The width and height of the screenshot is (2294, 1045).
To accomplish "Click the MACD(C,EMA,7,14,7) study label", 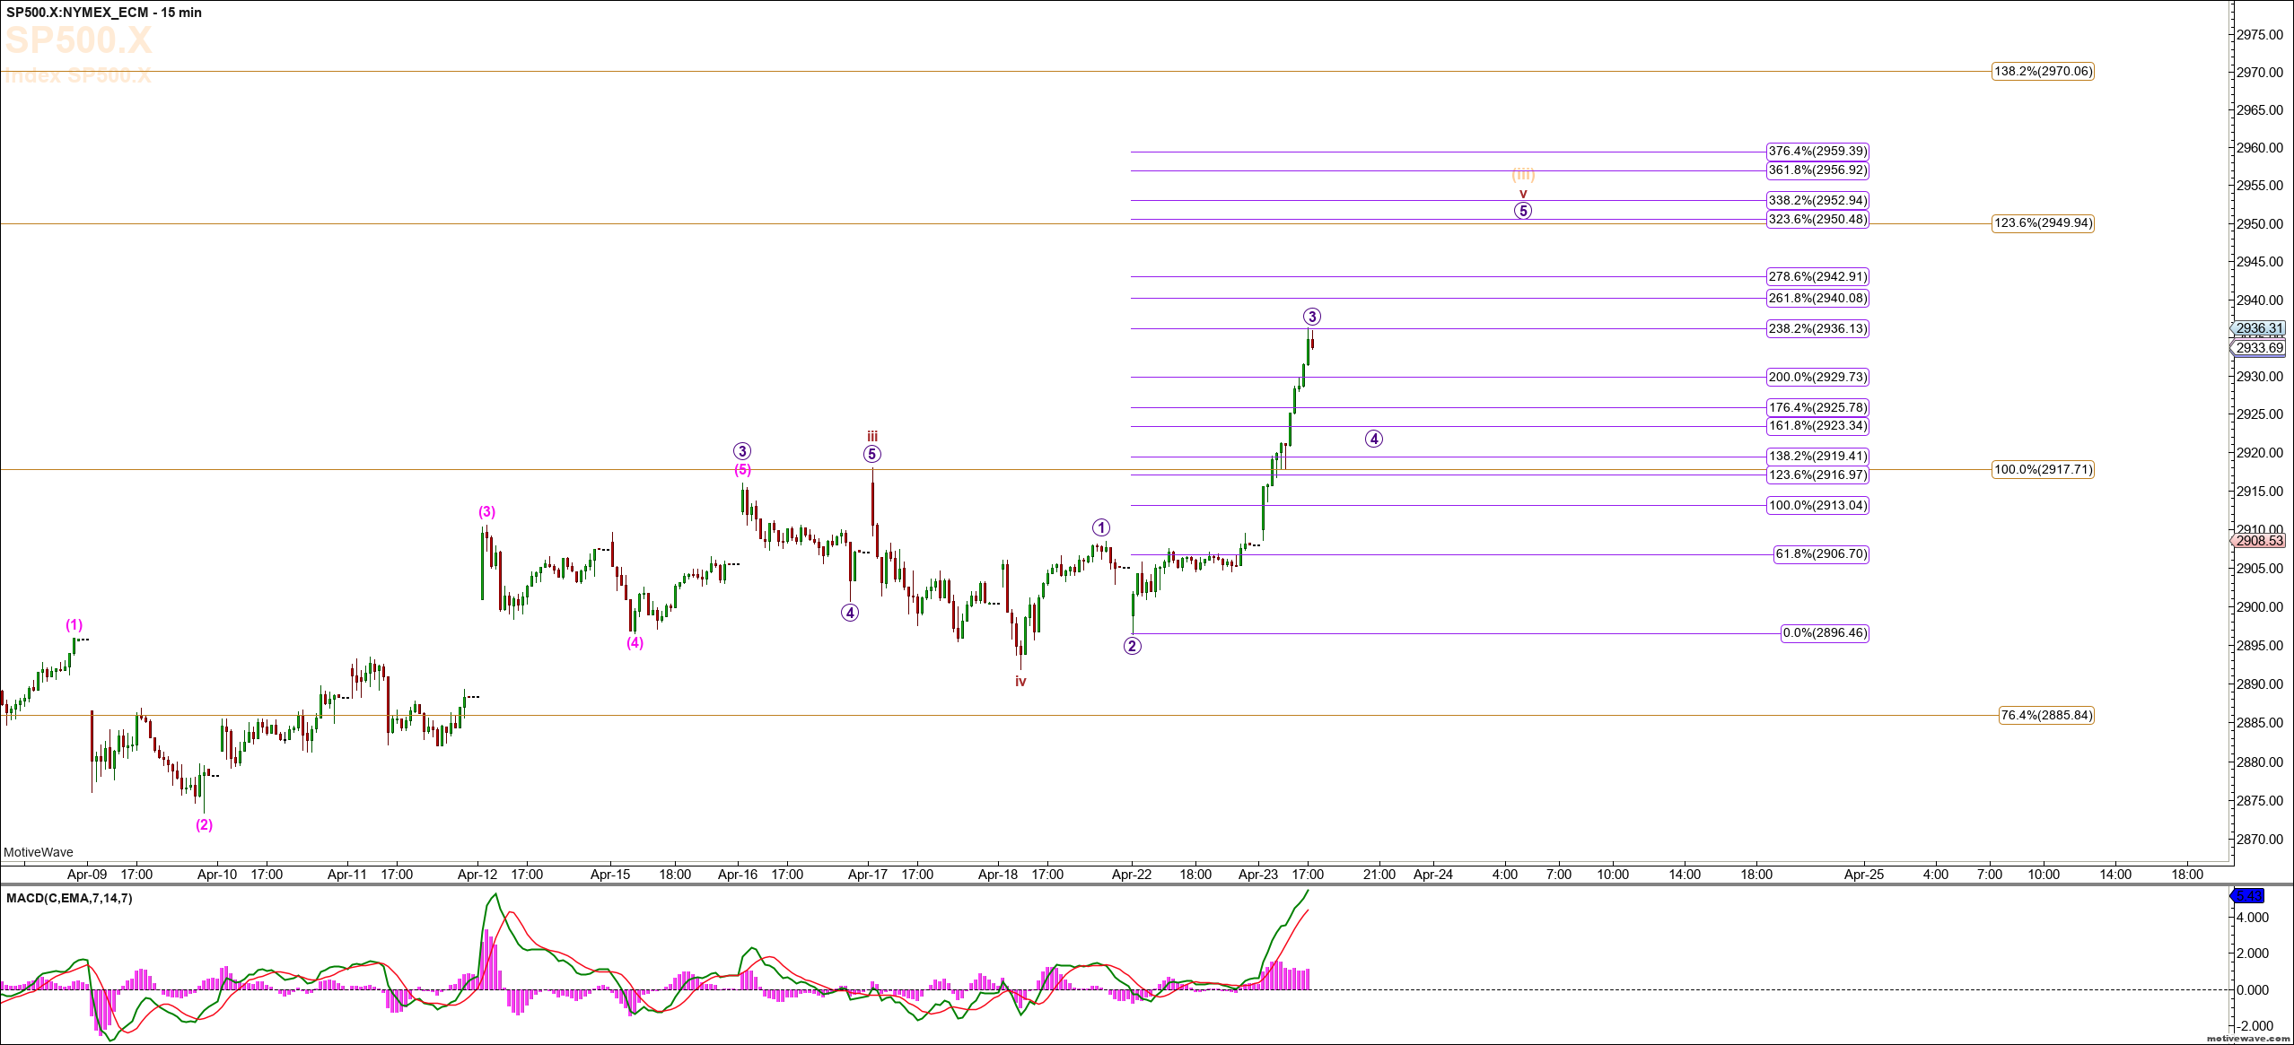I will [69, 898].
